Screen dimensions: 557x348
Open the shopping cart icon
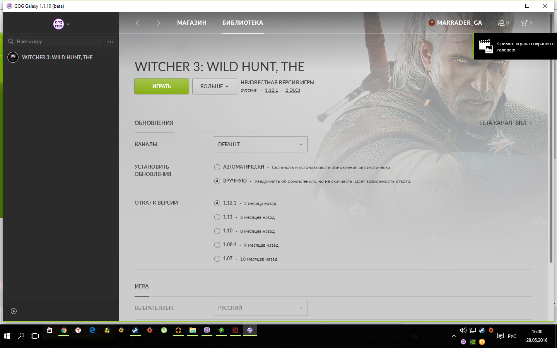pos(524,23)
